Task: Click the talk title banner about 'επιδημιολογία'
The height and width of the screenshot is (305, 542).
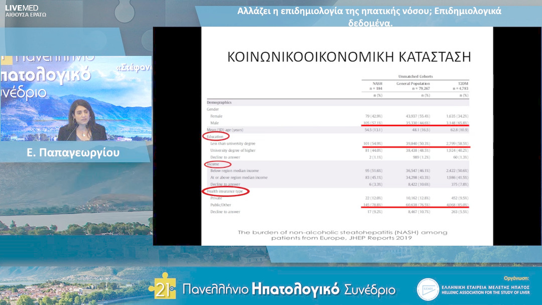Action: pos(369,17)
